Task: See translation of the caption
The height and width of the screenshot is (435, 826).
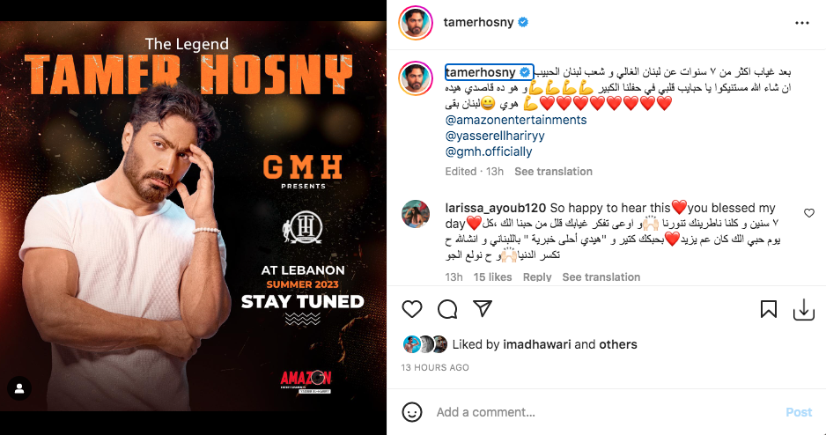Action: [553, 171]
